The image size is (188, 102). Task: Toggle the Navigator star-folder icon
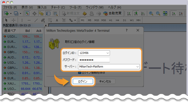[41, 13]
